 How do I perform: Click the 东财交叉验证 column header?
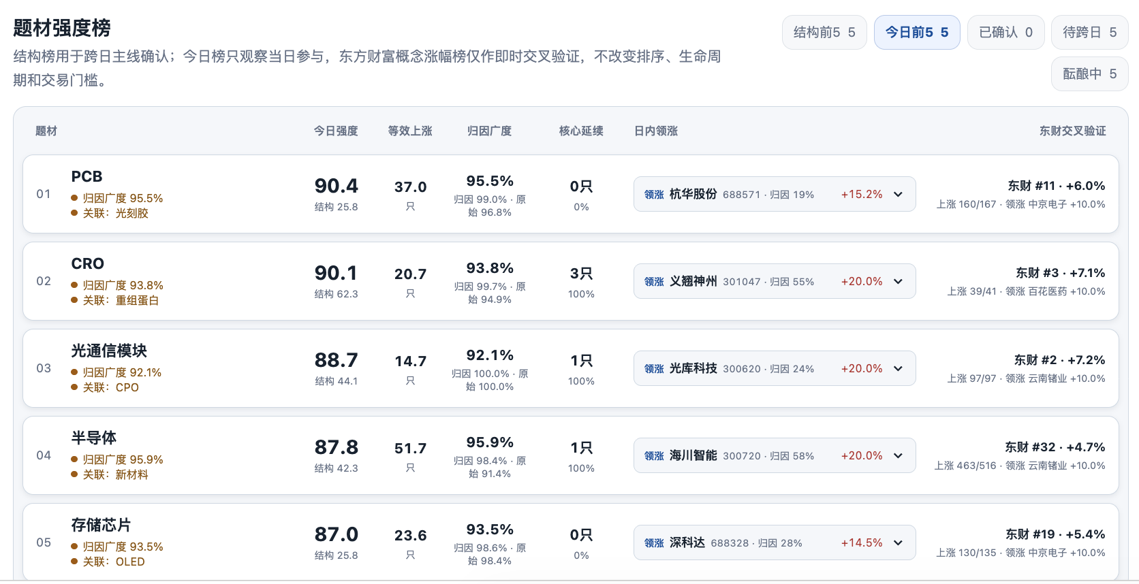pos(1072,131)
